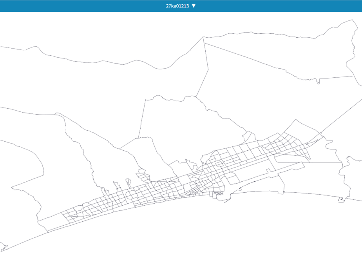The image size is (362, 259).
Task: Click the 27ka01213 title text
Action: 177,6
